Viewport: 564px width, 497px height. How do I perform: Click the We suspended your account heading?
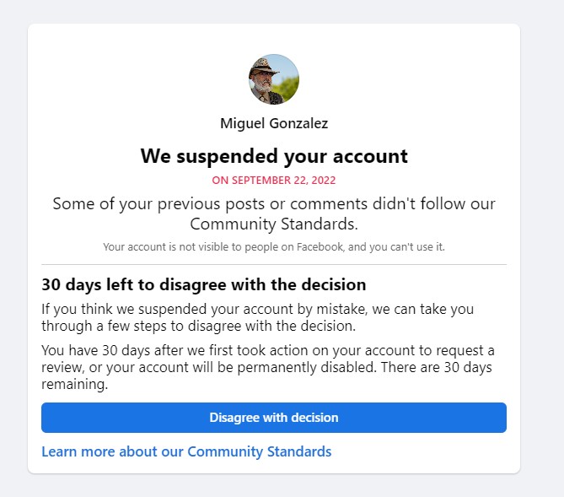point(274,156)
